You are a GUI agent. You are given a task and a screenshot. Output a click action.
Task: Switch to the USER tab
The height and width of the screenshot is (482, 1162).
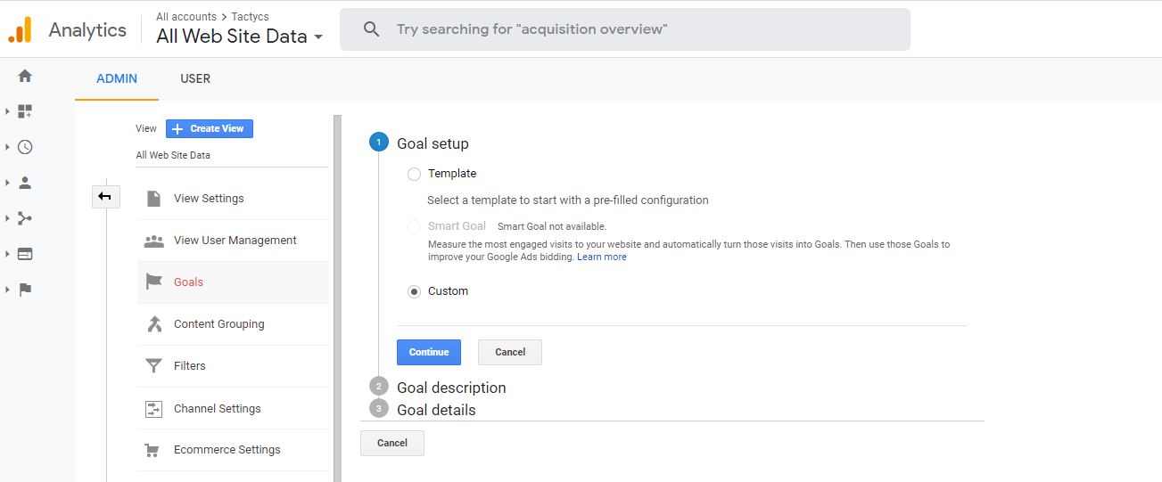195,78
